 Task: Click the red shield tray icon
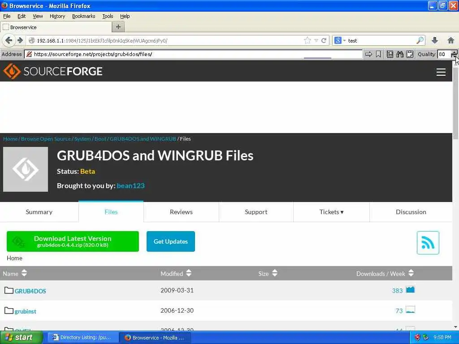pyautogui.click(x=417, y=338)
